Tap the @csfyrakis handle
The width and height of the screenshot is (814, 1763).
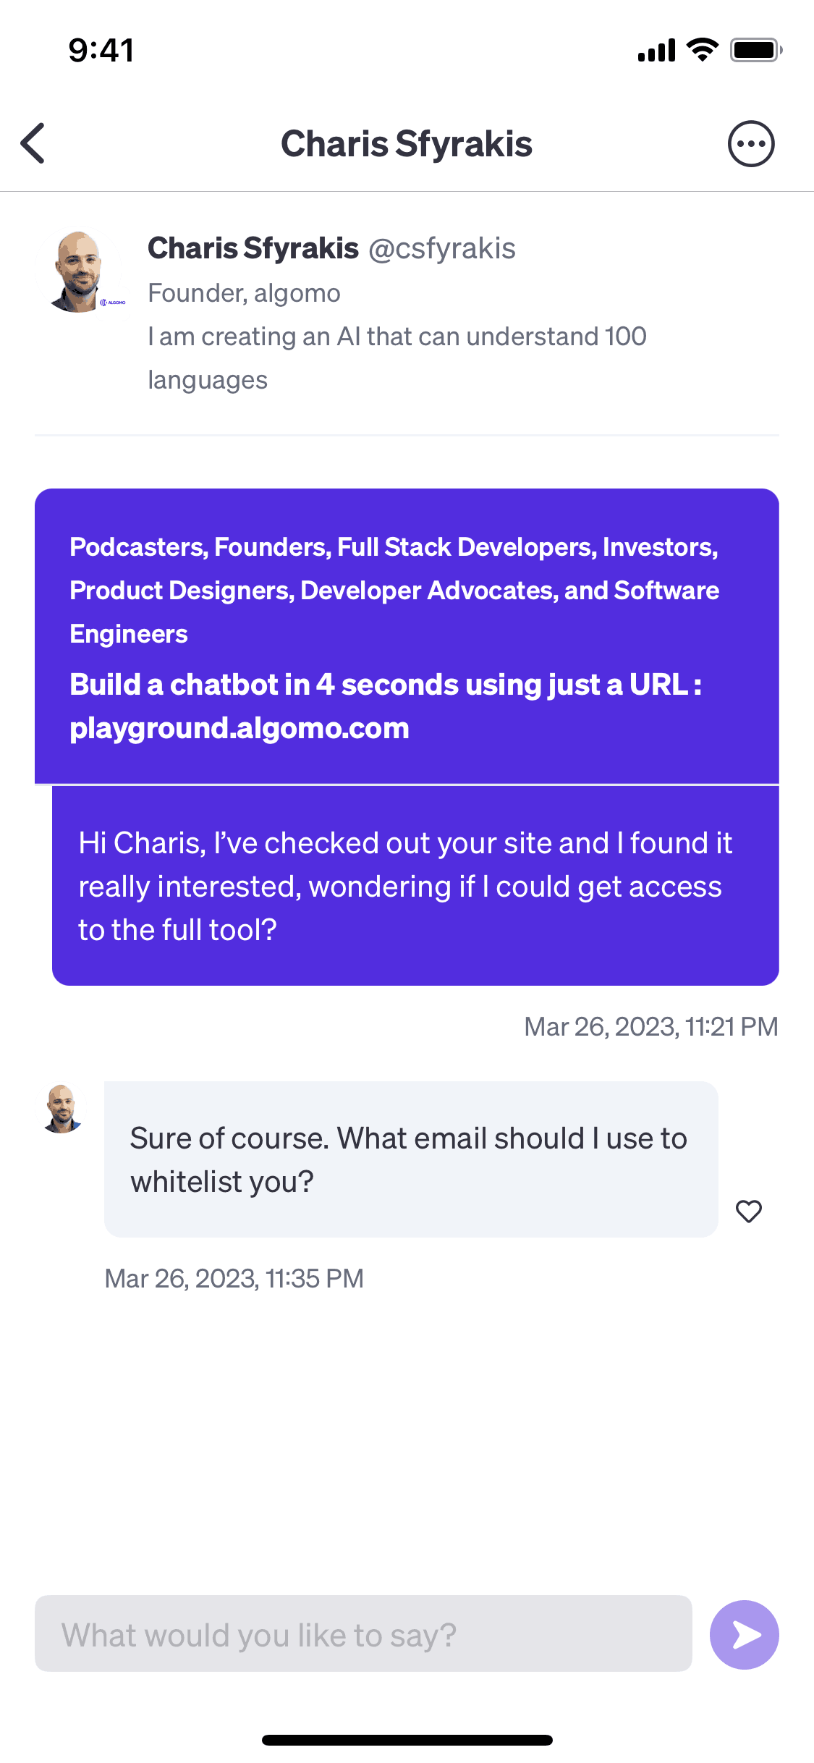[442, 248]
